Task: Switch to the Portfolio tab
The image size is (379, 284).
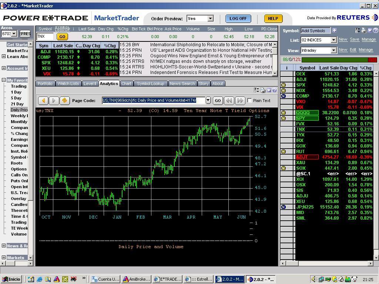Action: click(x=45, y=84)
